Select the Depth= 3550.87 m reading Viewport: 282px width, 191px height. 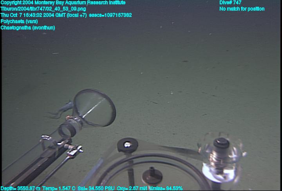point(20,189)
